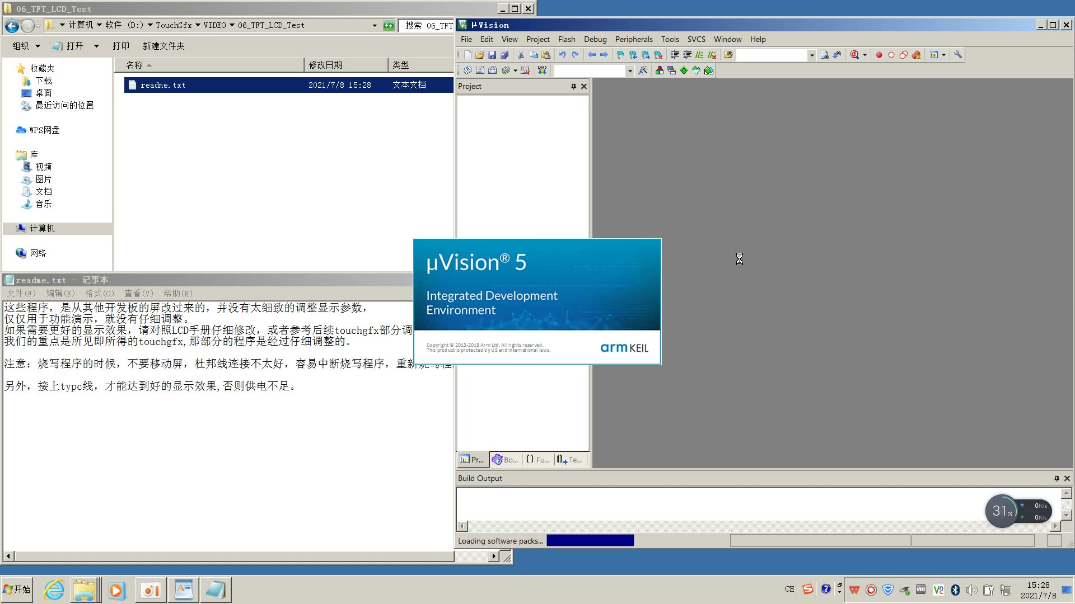
Task: Click the Bluetooth icon in system tray
Action: click(955, 589)
